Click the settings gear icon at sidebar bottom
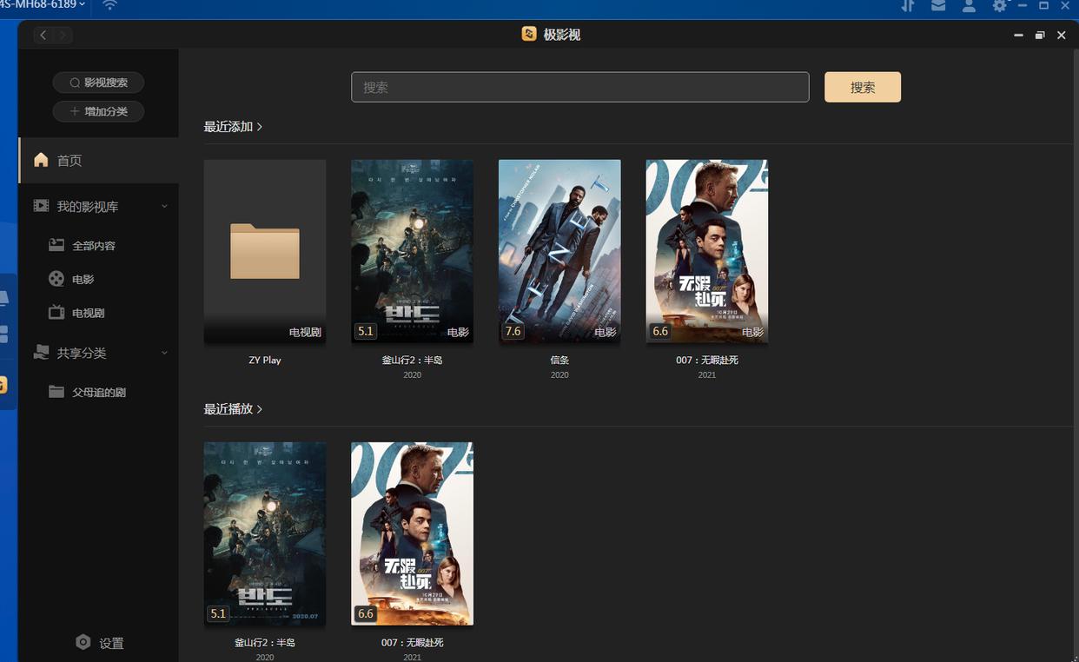Screen dimensions: 1079x662 click(83, 642)
